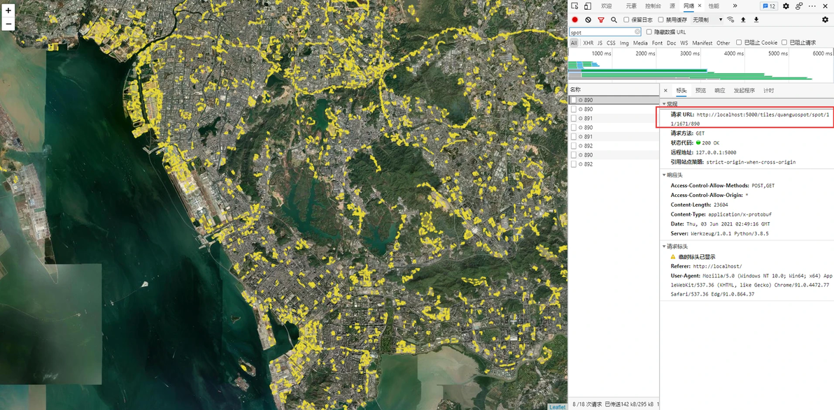The width and height of the screenshot is (834, 410).
Task: Enable the 禁用缓存 checkbox
Action: coord(661,20)
